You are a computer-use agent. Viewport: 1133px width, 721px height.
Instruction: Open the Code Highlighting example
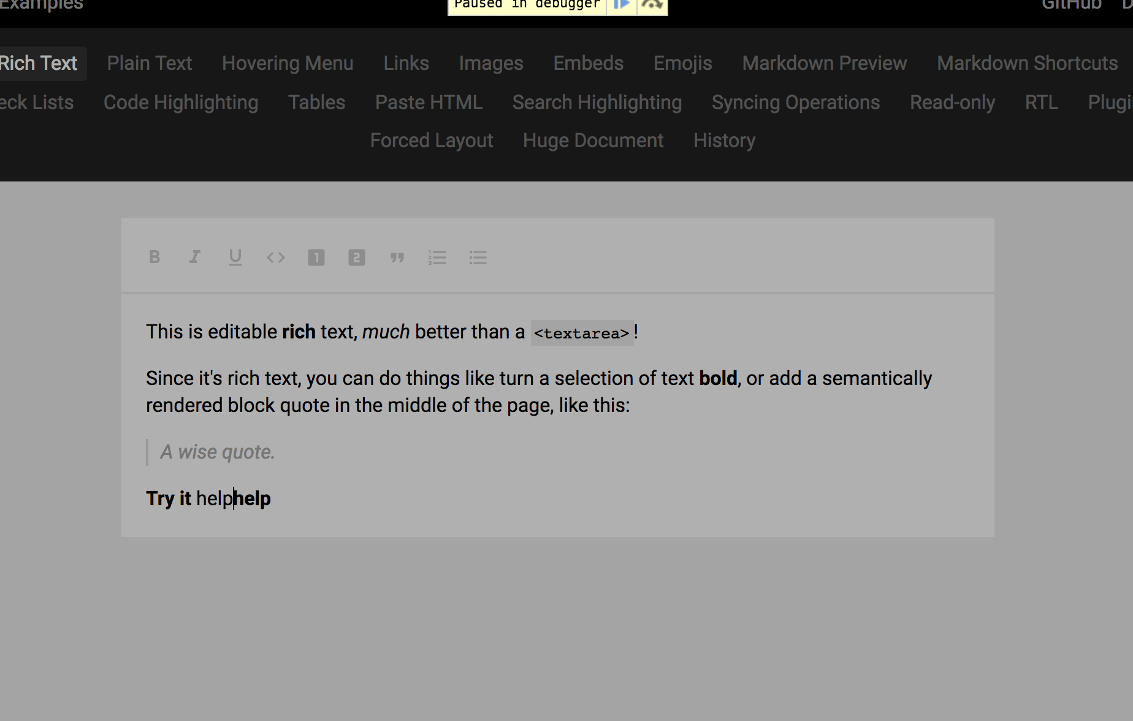click(x=181, y=102)
